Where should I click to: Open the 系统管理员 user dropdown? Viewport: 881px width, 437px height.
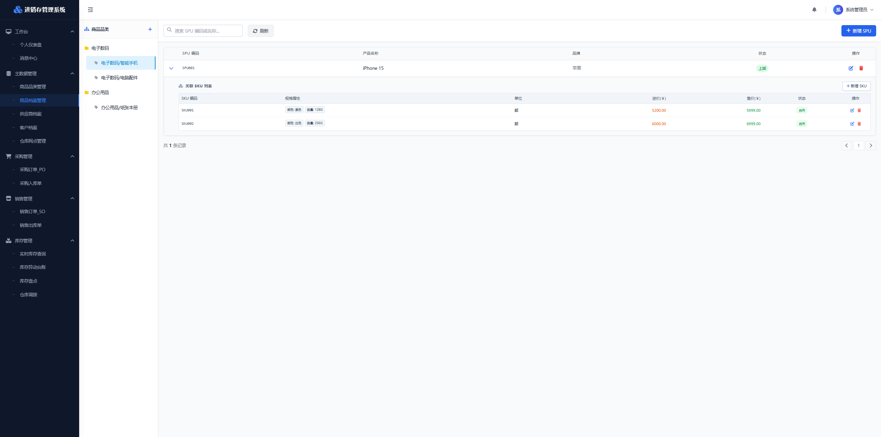click(853, 10)
